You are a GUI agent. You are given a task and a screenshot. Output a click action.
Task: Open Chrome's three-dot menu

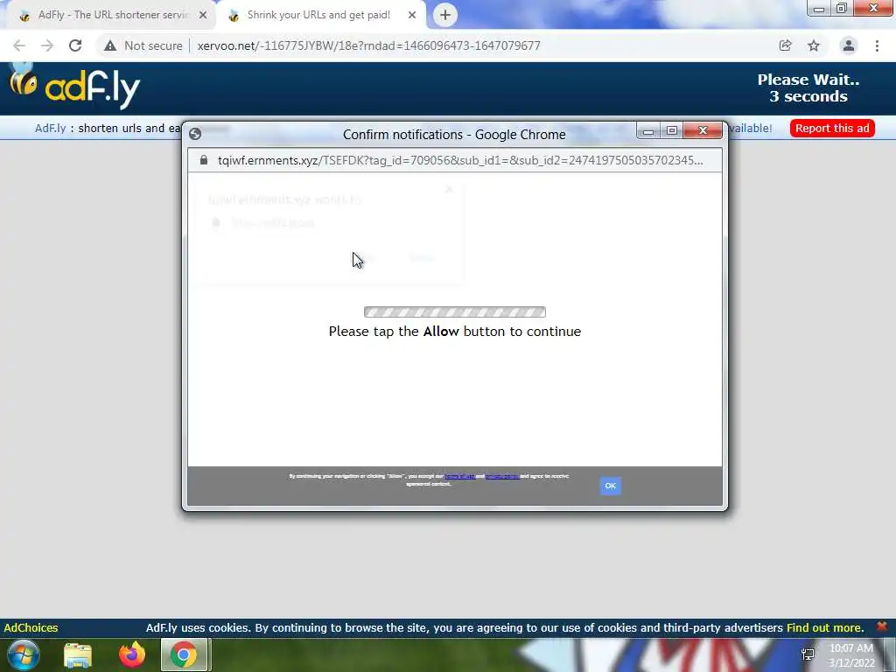coord(877,45)
